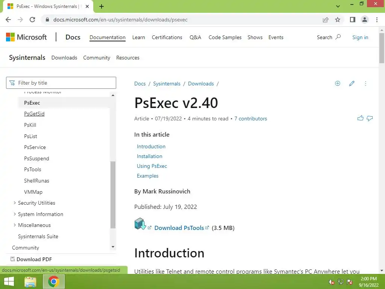Open the Sysinternals Community tab
Image resolution: width=385 pixels, height=289 pixels.
pos(97,58)
